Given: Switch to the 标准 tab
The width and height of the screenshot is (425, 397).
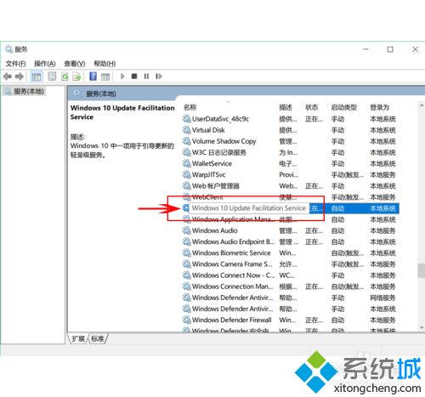Looking at the screenshot, I should 98,338.
